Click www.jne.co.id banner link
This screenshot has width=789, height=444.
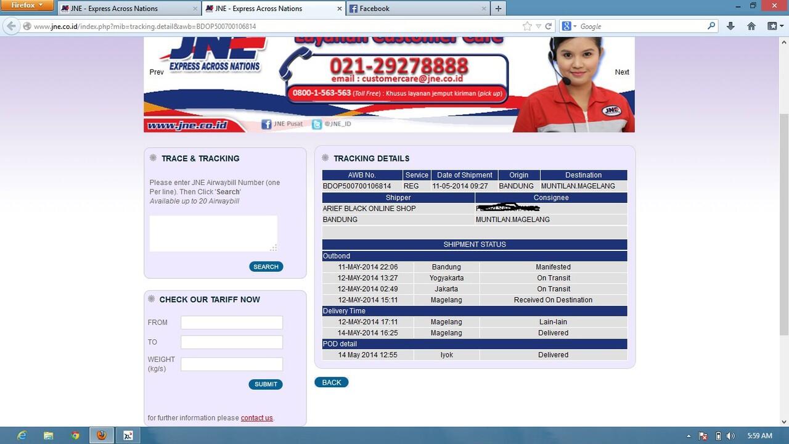click(187, 125)
